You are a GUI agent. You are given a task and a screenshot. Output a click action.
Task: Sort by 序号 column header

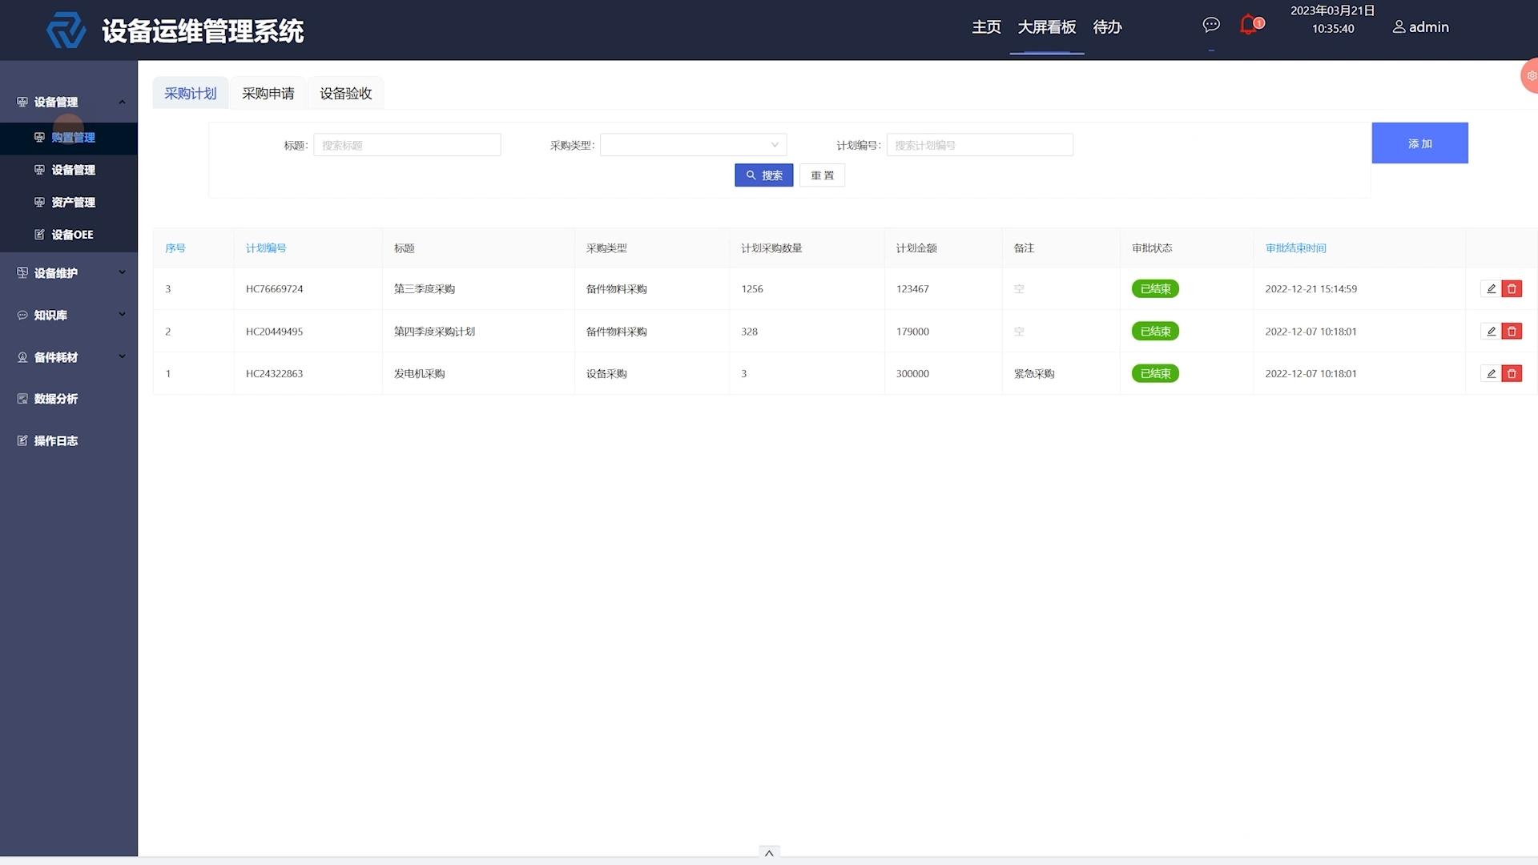coord(175,248)
